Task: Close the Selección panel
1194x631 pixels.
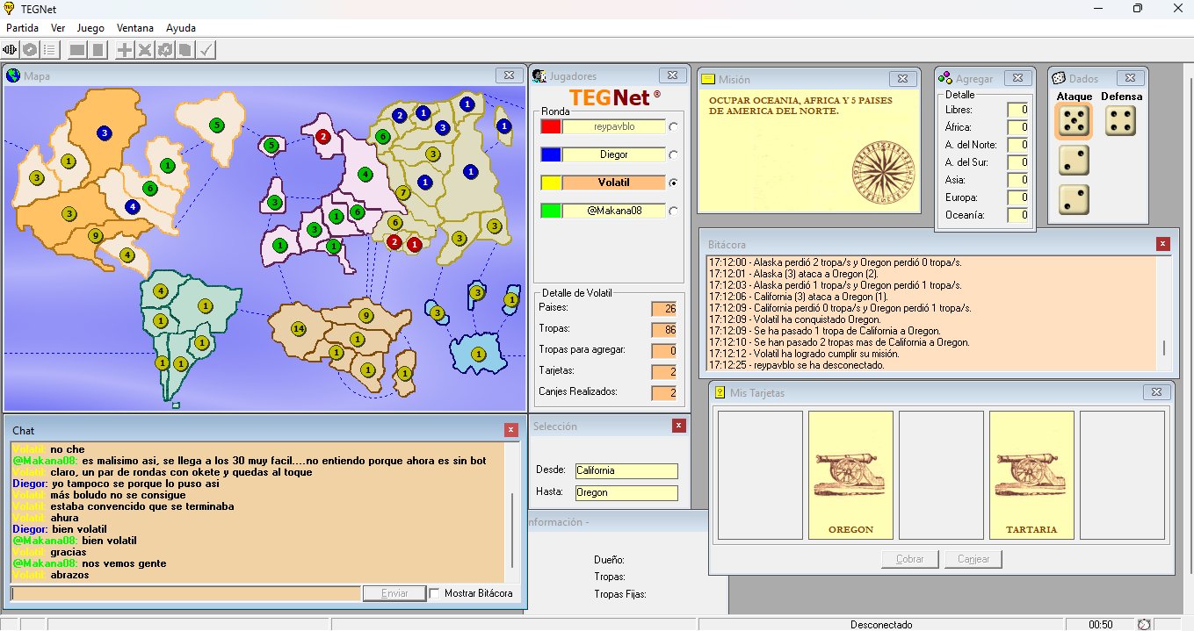Action: coord(678,426)
